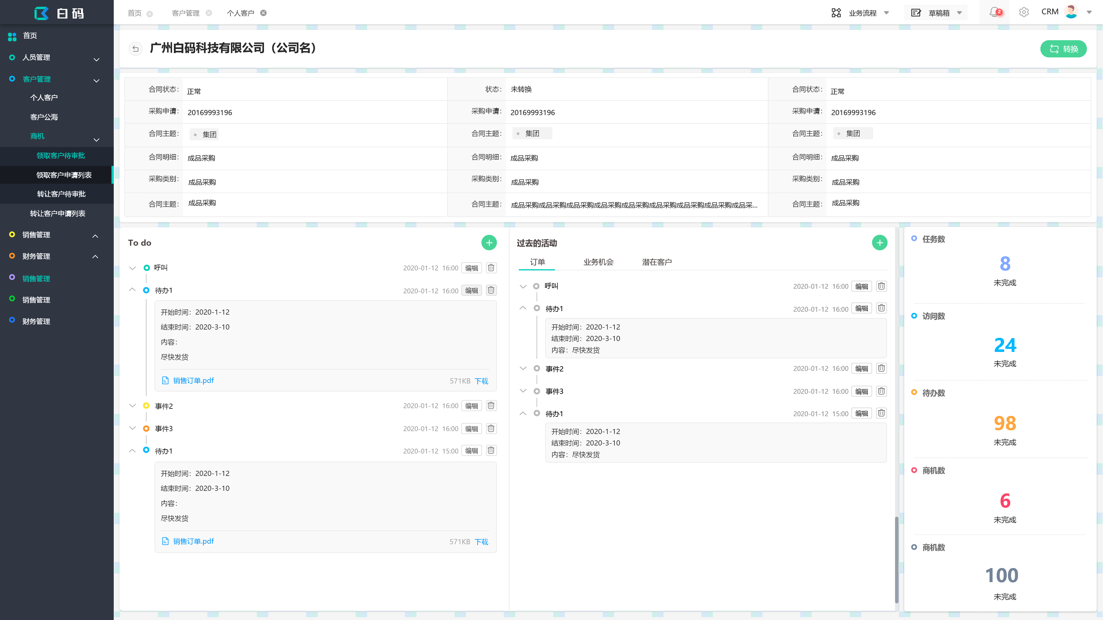The height and width of the screenshot is (620, 1103).
Task: Click the green 转换 button
Action: coord(1063,49)
